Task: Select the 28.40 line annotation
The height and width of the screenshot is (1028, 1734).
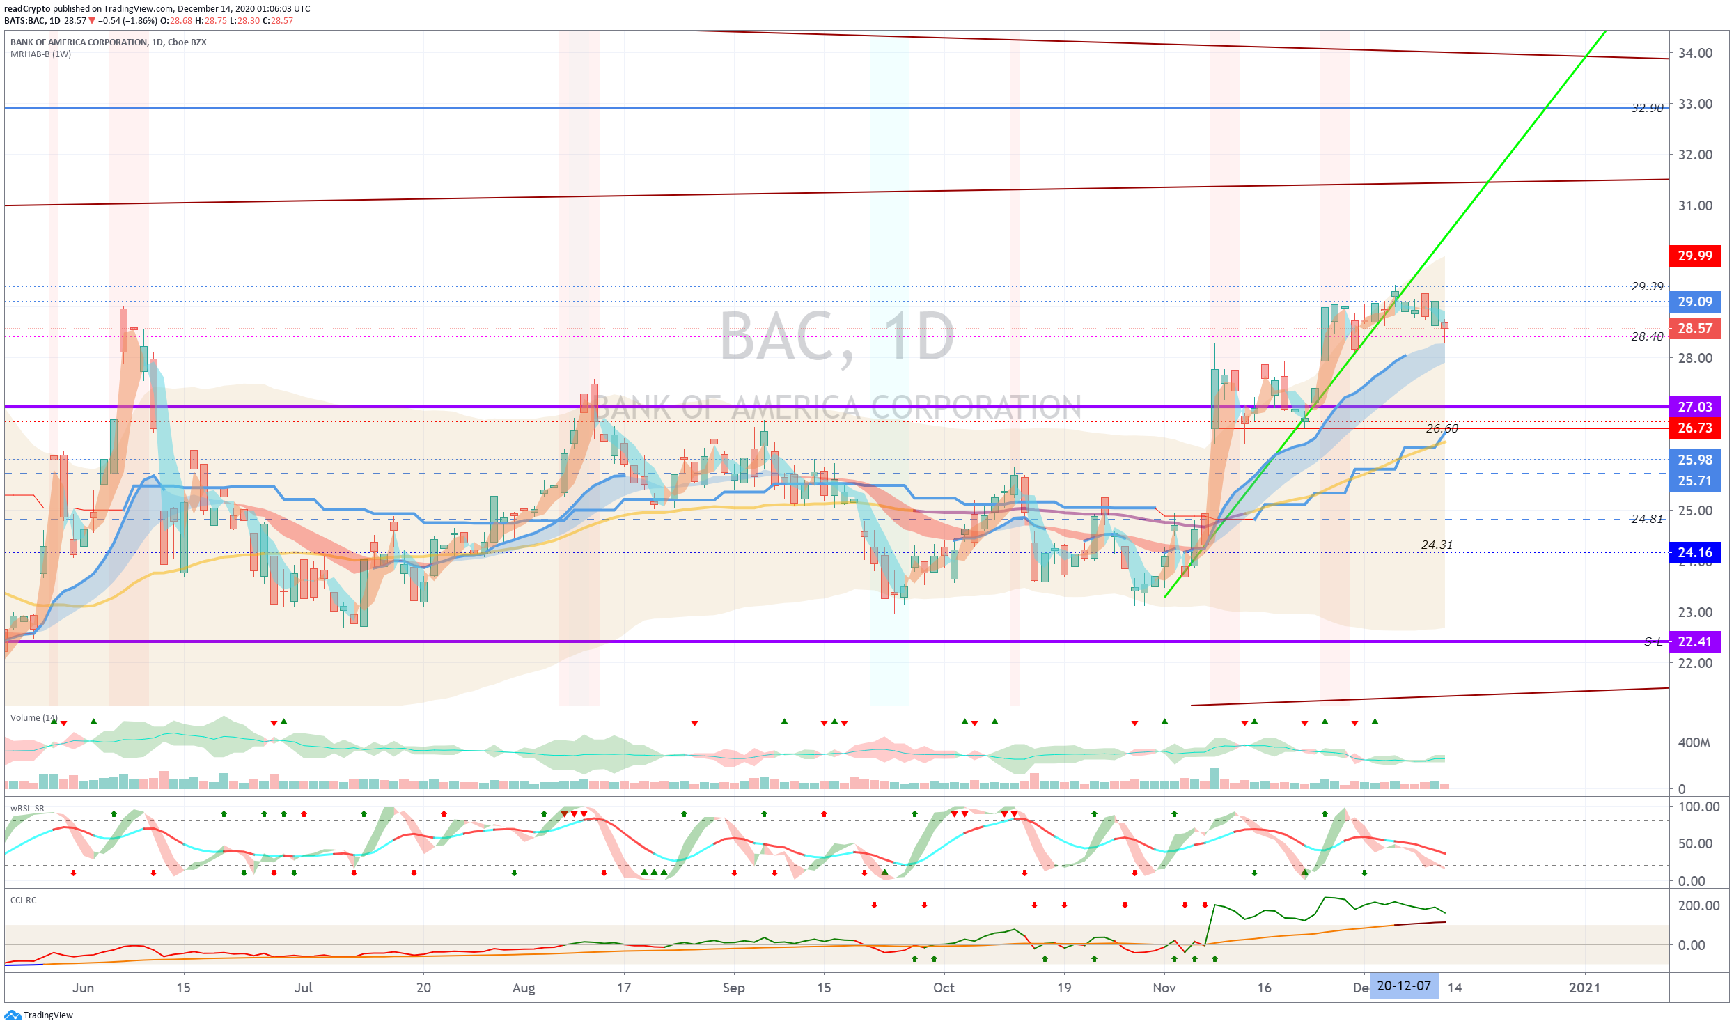Action: [1648, 336]
